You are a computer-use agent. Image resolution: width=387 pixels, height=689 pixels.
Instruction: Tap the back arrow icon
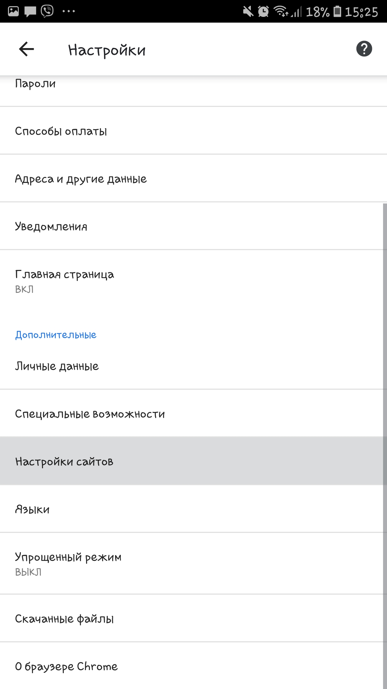click(x=27, y=49)
